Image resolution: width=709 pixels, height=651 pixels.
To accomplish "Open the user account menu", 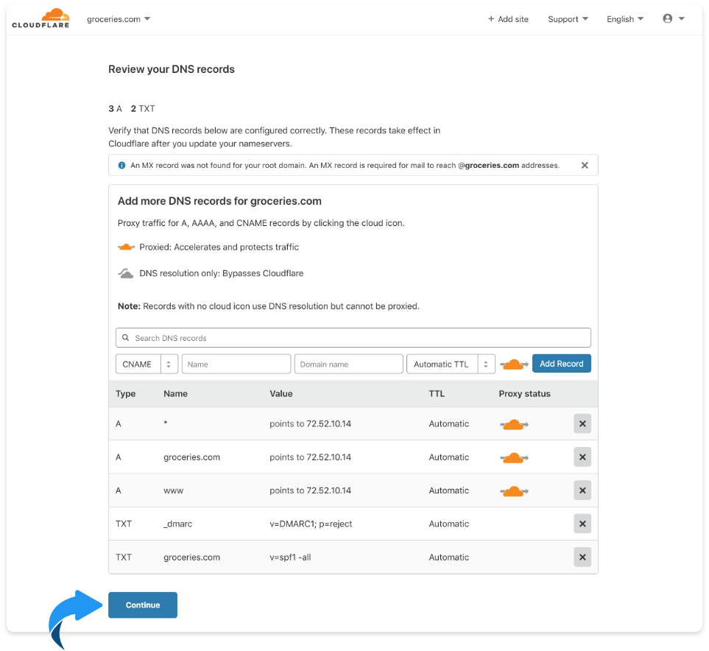I will point(674,18).
